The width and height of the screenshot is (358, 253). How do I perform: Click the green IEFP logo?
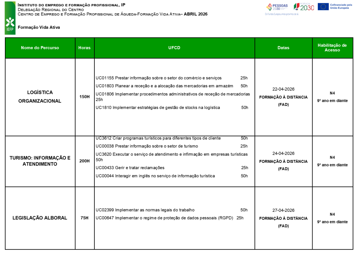point(10,18)
